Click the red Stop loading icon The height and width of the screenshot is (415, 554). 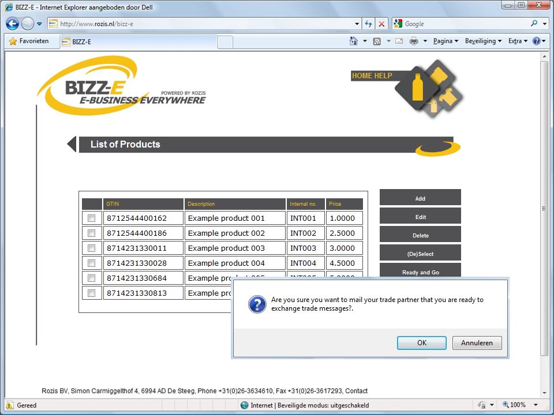pos(381,24)
